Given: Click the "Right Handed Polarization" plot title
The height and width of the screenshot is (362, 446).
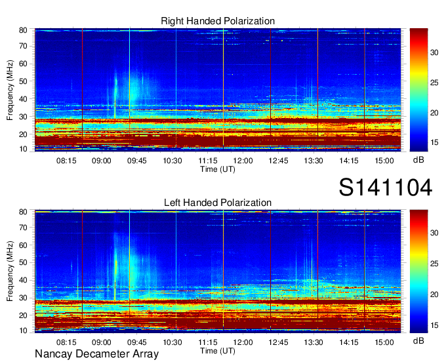Looking at the screenshot, I should (x=218, y=21).
